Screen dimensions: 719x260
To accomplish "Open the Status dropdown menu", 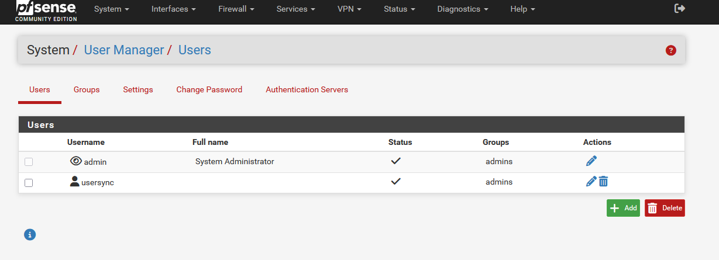I will 400,9.
